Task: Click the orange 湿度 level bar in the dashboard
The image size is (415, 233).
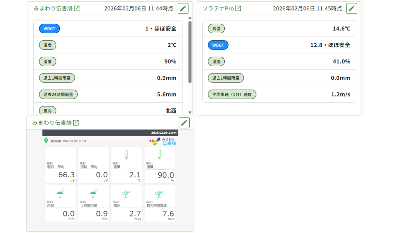Action: click(158, 169)
